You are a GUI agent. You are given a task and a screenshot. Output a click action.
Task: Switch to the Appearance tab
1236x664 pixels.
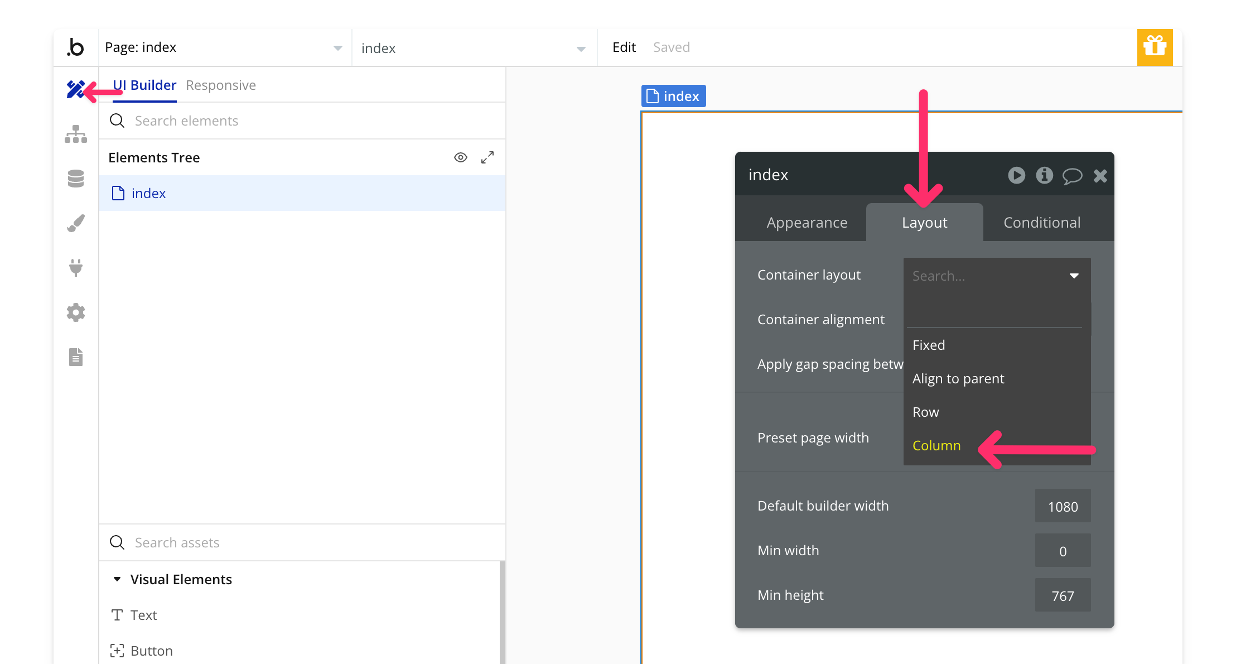807,222
